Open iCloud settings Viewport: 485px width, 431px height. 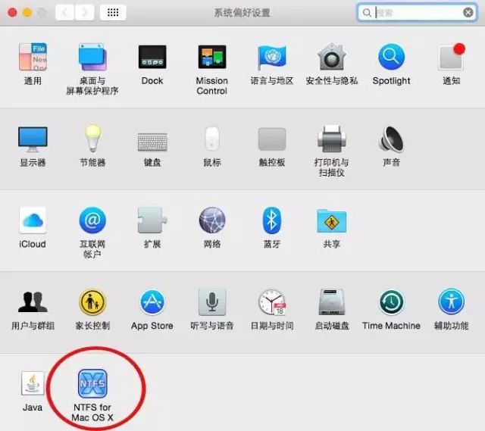(33, 221)
